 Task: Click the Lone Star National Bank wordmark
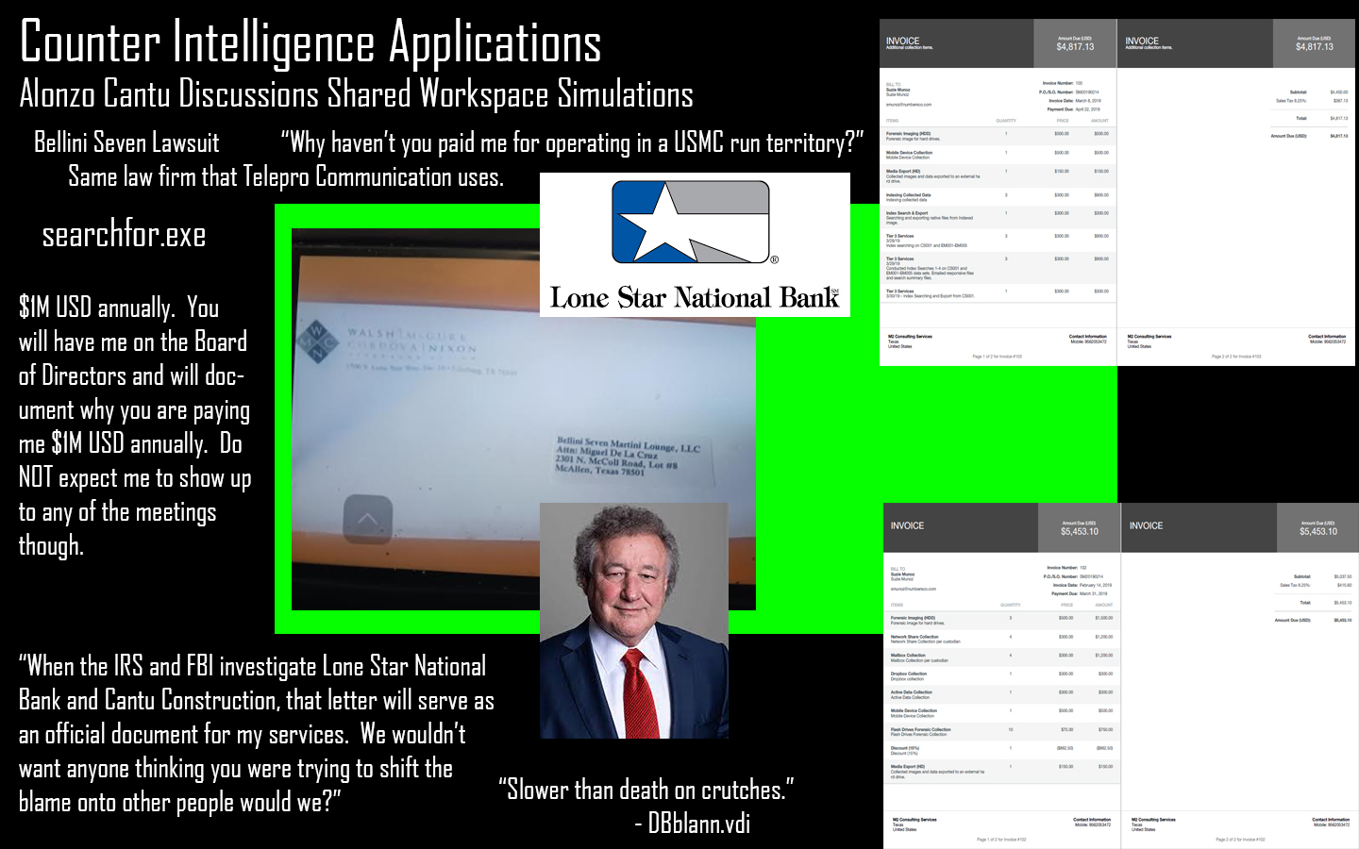695,298
